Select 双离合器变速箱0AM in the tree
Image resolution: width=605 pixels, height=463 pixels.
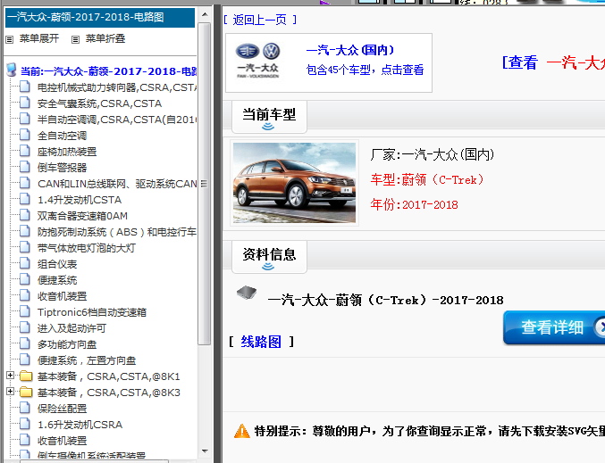[82, 216]
